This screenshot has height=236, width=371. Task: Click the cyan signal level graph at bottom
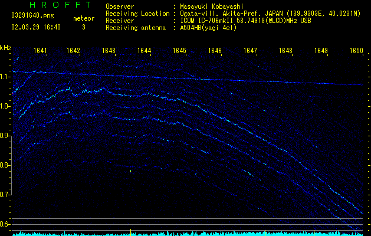coord(188,234)
